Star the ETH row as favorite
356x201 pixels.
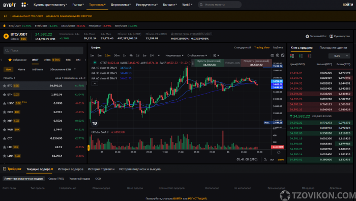click(x=4, y=95)
